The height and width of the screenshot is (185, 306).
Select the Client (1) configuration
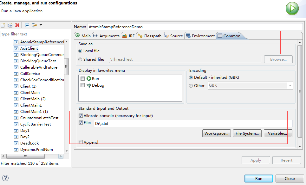pos(28,86)
